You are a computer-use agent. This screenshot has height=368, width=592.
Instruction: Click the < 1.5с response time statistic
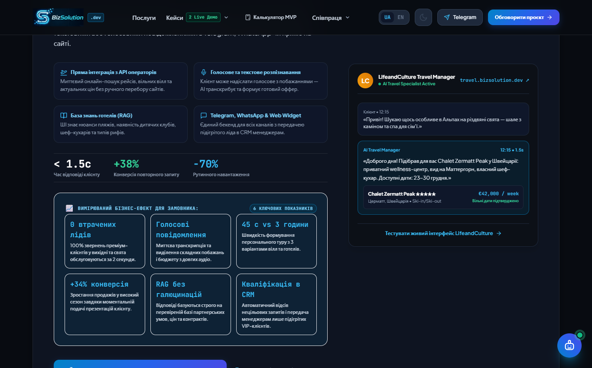[x=72, y=164]
